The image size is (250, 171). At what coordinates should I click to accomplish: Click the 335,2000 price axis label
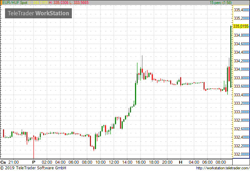click(241, 18)
